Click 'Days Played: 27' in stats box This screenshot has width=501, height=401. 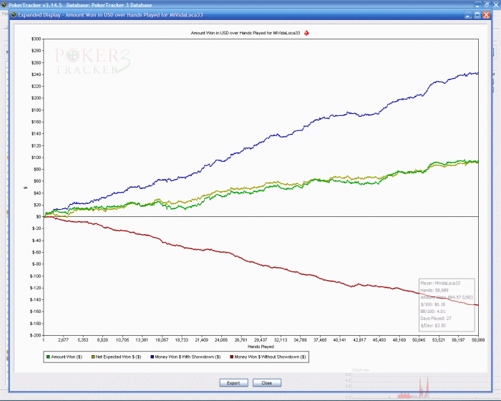tap(436, 319)
